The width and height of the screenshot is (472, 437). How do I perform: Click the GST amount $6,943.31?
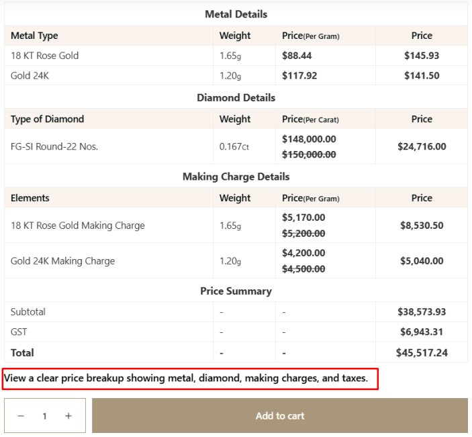pos(422,332)
